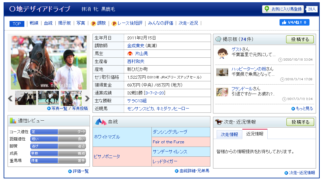Open trainer 金成貴史 link

(x=136, y=46)
